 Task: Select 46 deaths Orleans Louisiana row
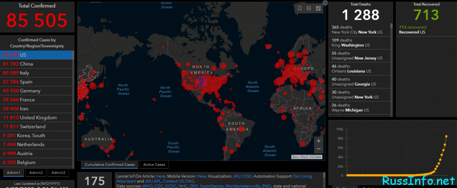(x=359, y=69)
